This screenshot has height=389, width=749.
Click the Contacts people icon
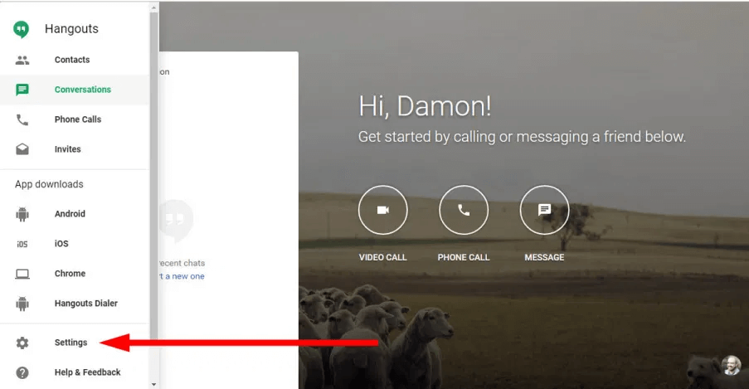pyautogui.click(x=22, y=61)
